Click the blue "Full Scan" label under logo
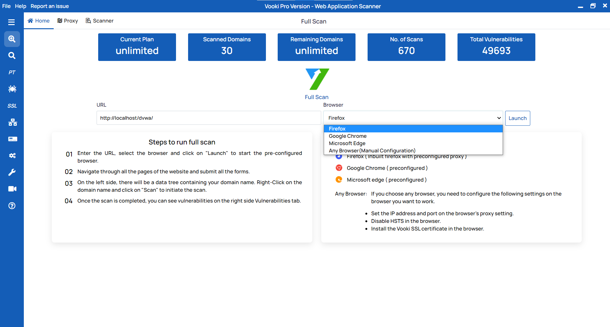The image size is (610, 327). tap(316, 97)
